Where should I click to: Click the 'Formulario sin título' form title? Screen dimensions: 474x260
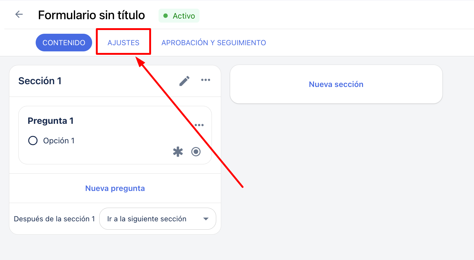coord(92,15)
